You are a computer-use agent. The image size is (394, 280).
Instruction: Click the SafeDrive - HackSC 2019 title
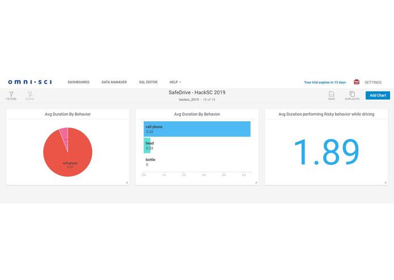tap(197, 92)
